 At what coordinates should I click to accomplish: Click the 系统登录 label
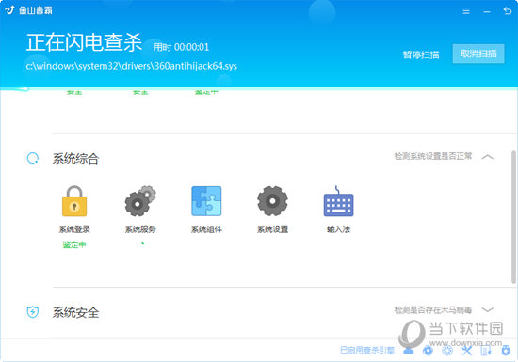point(74,229)
